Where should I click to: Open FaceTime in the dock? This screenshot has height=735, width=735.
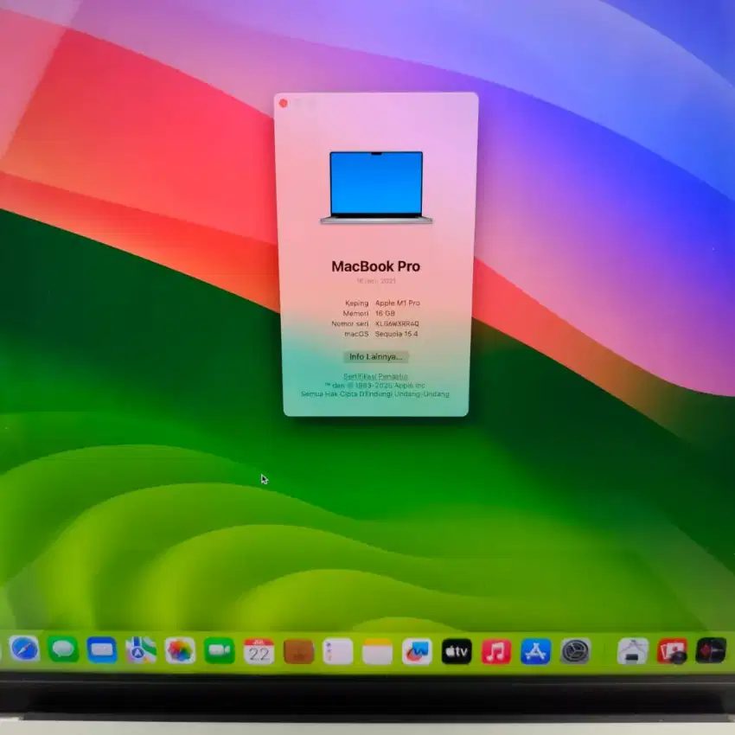click(220, 650)
